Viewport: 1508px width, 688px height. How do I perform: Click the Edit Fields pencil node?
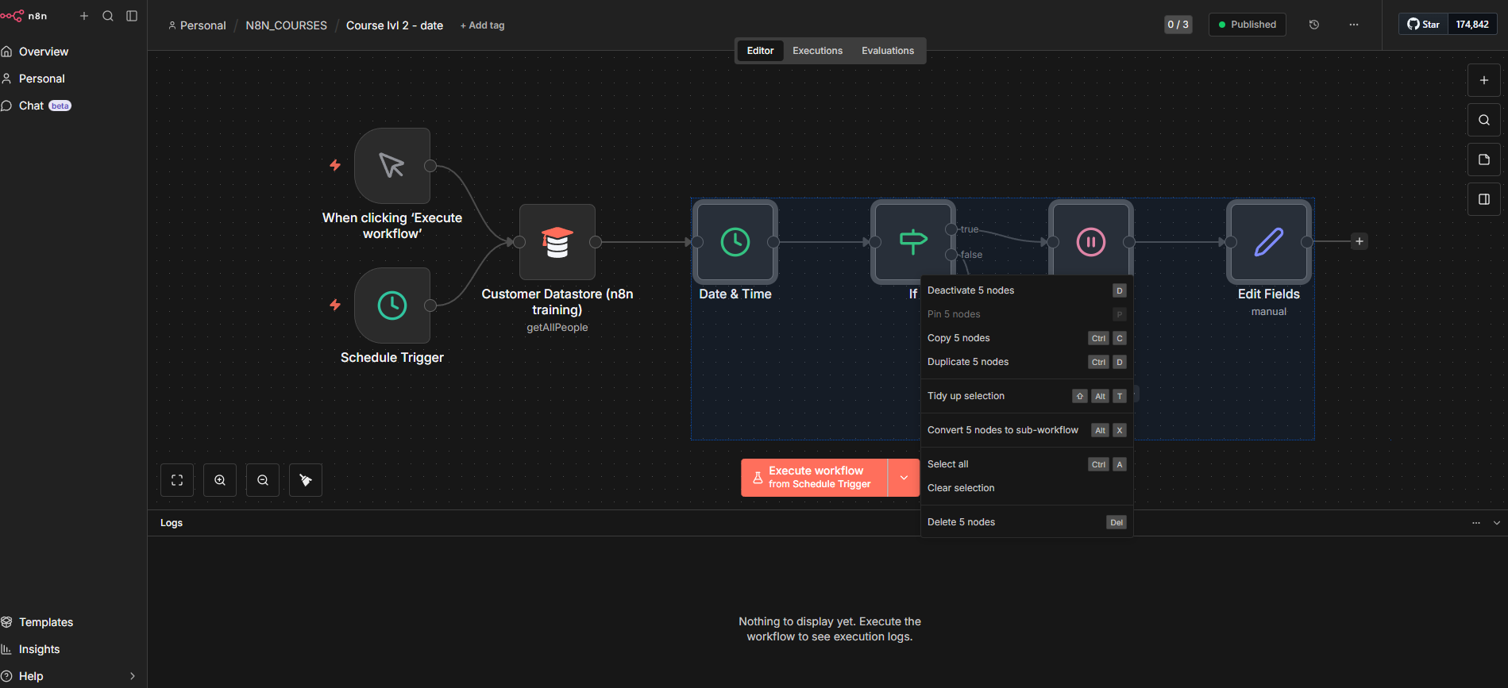click(1268, 242)
